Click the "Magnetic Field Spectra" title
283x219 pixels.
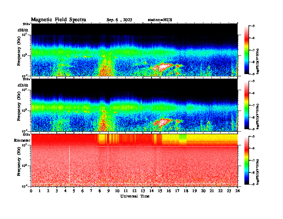pyautogui.click(x=59, y=20)
